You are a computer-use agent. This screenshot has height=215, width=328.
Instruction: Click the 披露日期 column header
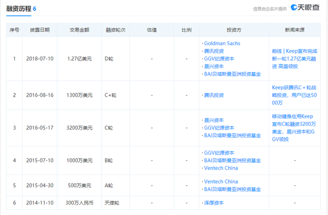40,30
